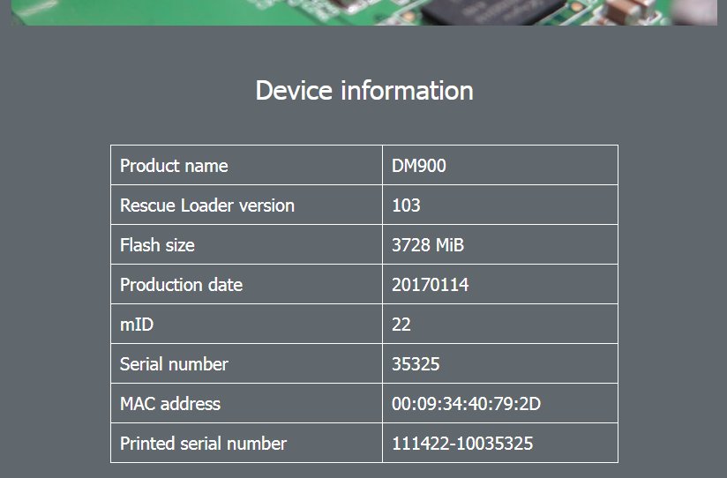Click the production date value 20170114
This screenshot has height=478, width=727.
pyautogui.click(x=431, y=285)
